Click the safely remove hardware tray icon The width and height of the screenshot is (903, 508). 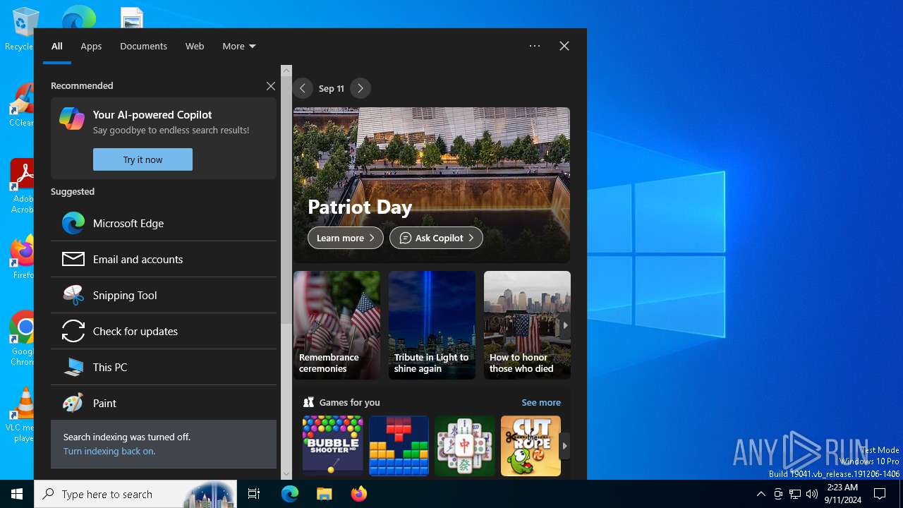pyautogui.click(x=778, y=494)
